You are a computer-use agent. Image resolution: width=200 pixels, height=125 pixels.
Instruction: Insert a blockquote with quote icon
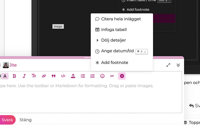[54, 76]
